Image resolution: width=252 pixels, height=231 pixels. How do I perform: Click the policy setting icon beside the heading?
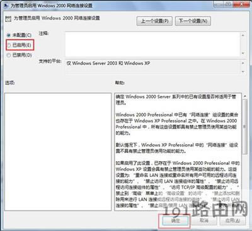[x=8, y=19]
